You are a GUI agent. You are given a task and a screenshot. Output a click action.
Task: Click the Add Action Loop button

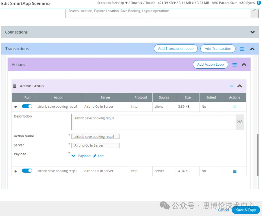pos(210,65)
